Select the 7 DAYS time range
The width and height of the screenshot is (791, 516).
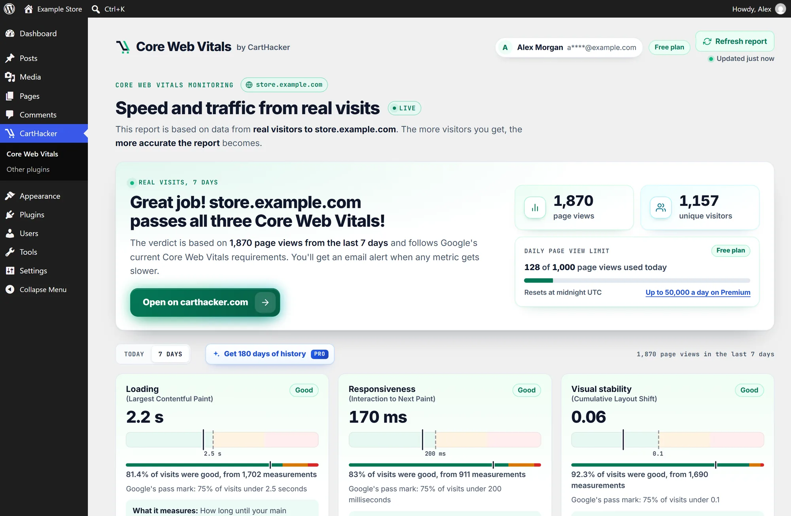click(170, 354)
